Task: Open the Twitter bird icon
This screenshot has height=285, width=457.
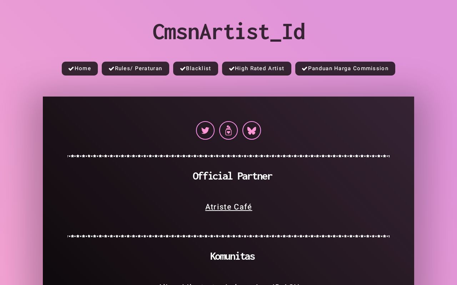Action: point(205,130)
